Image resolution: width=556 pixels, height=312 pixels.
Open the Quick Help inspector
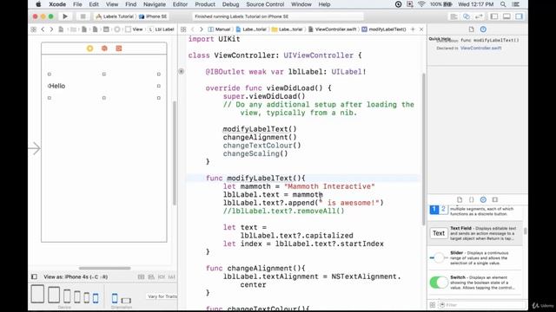tap(483, 29)
